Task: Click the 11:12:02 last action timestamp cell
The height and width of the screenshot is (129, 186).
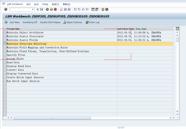Action: point(145,36)
